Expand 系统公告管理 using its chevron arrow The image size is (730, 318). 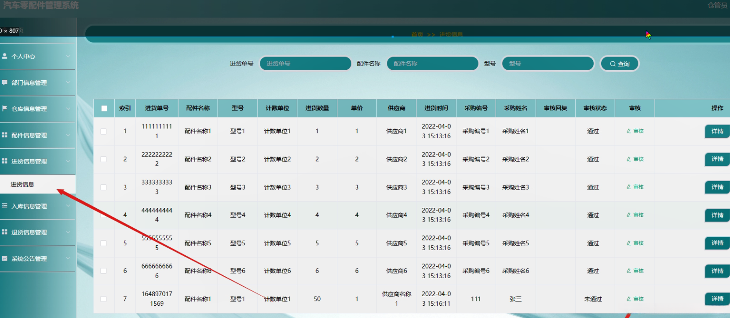point(68,258)
